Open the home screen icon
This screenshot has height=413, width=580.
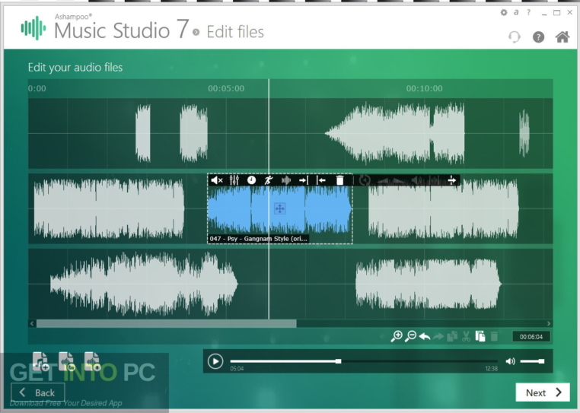pos(562,37)
